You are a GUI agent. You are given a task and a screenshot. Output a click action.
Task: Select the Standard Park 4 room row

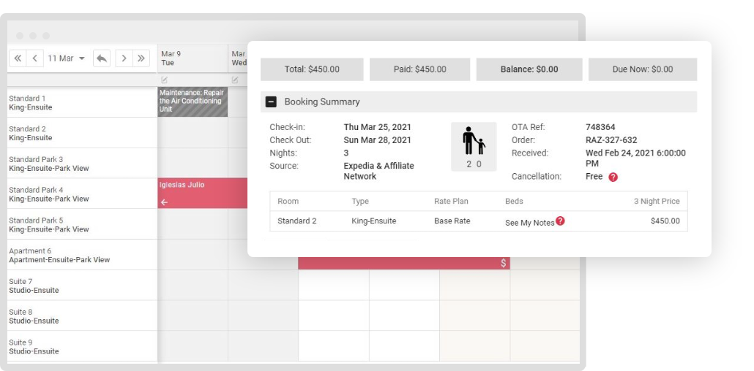(82, 194)
